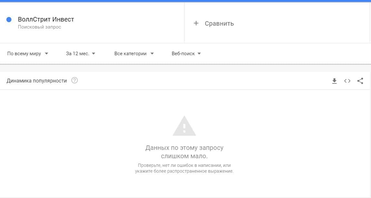Image resolution: width=371 pixels, height=198 pixels.
Task: Click the blue dot beside ВоллСтрит Инвест
Action: [x=9, y=20]
